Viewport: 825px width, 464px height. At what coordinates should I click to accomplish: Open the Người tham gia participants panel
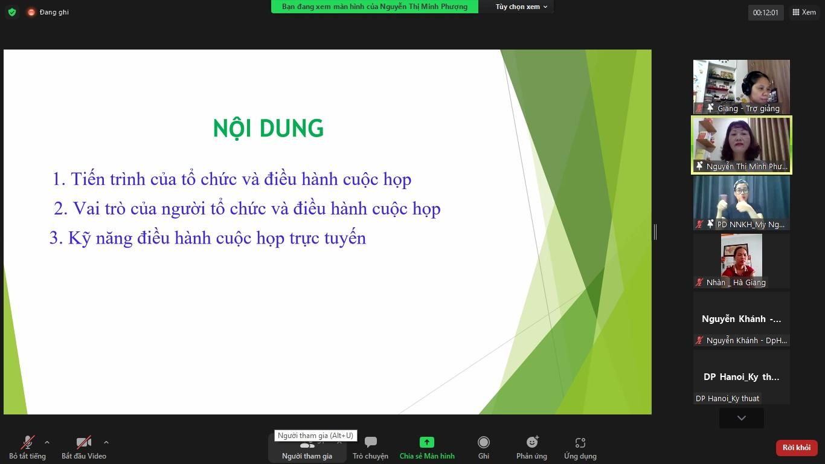pyautogui.click(x=307, y=448)
